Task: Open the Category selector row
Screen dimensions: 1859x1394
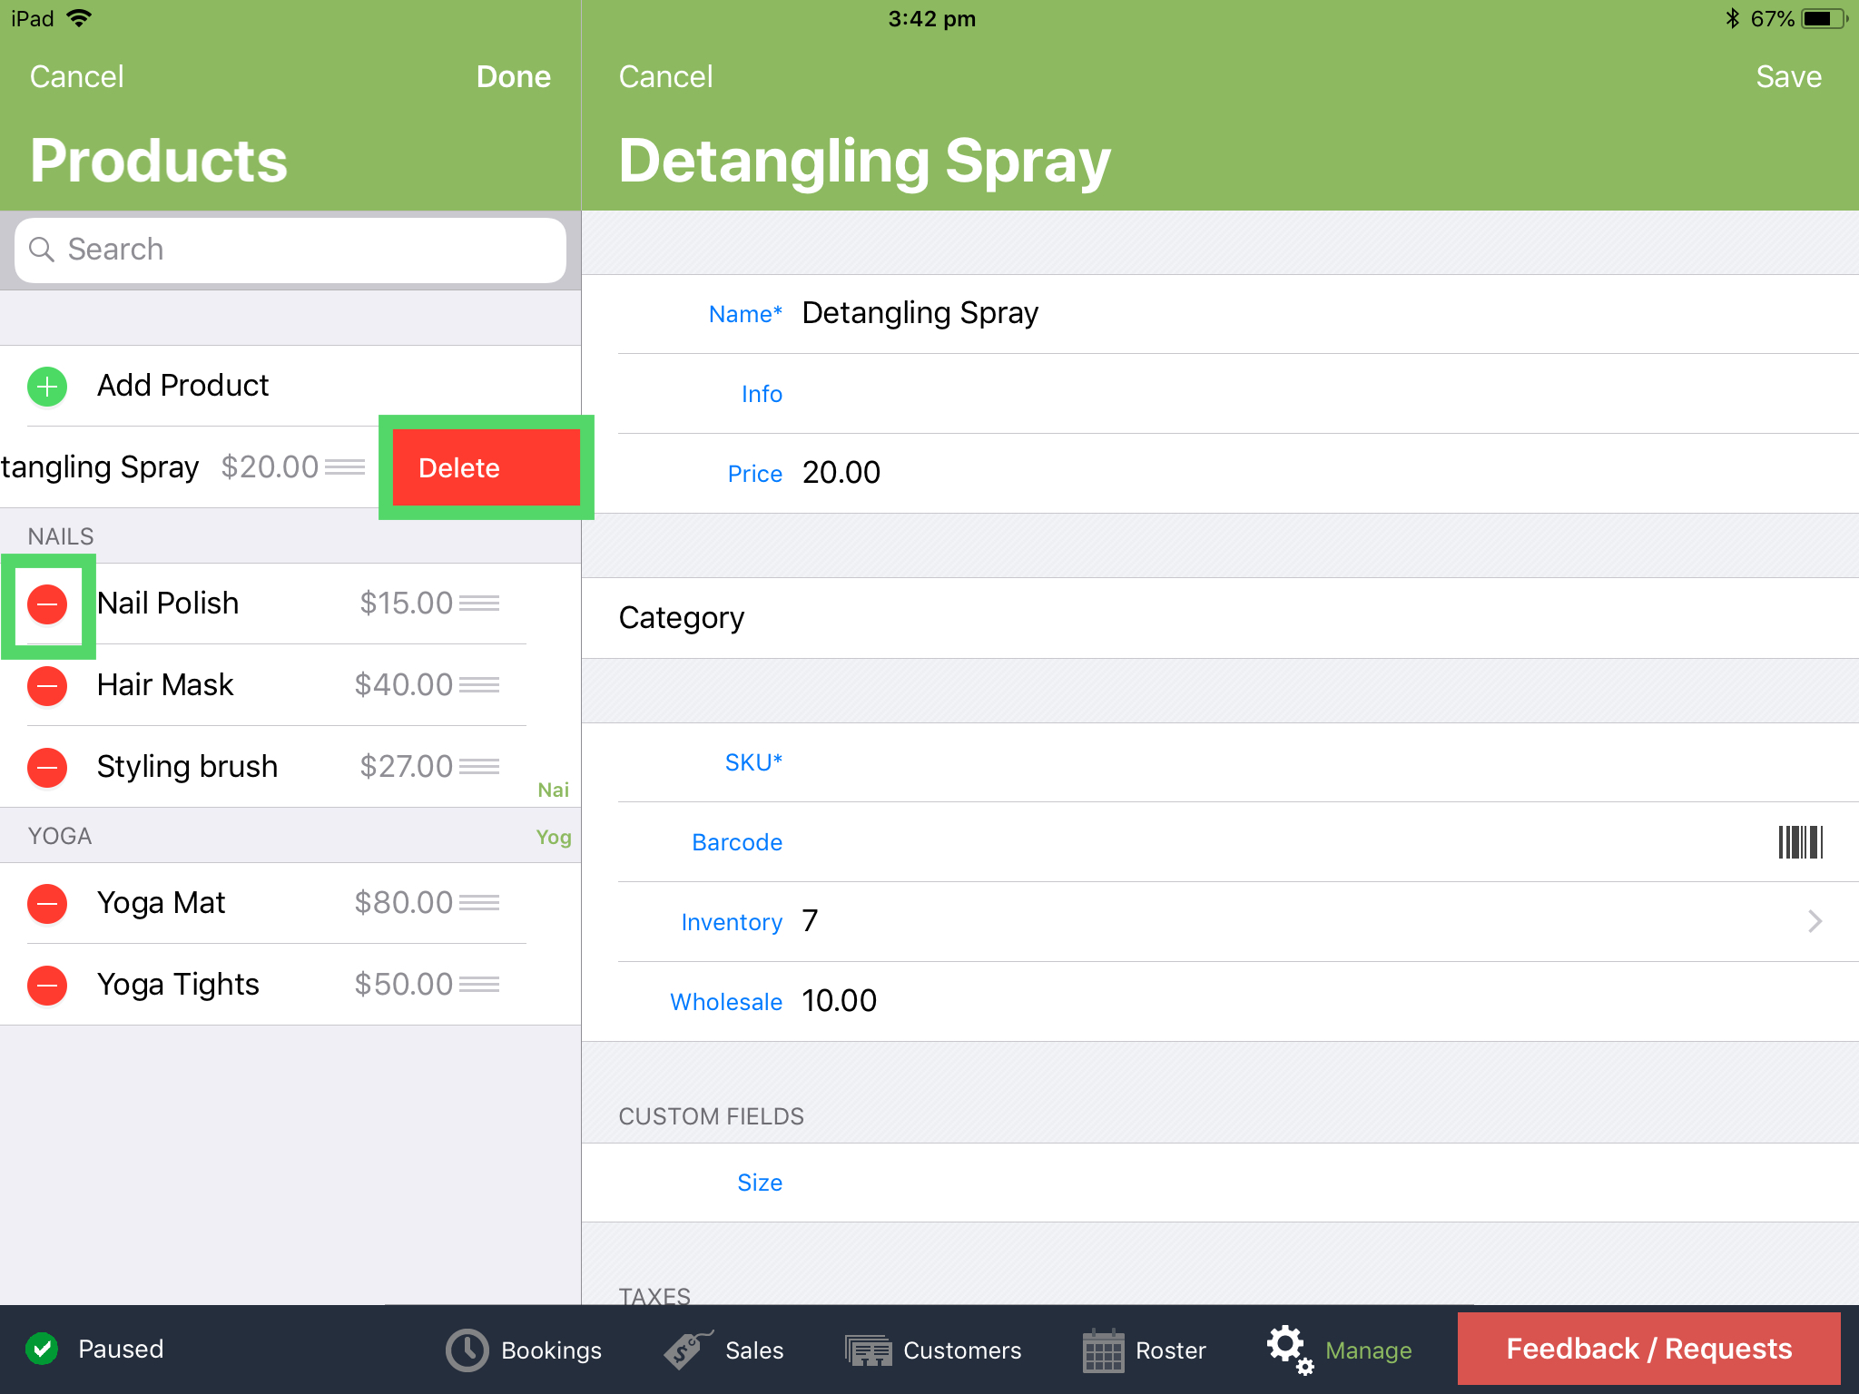Action: coord(1220,618)
